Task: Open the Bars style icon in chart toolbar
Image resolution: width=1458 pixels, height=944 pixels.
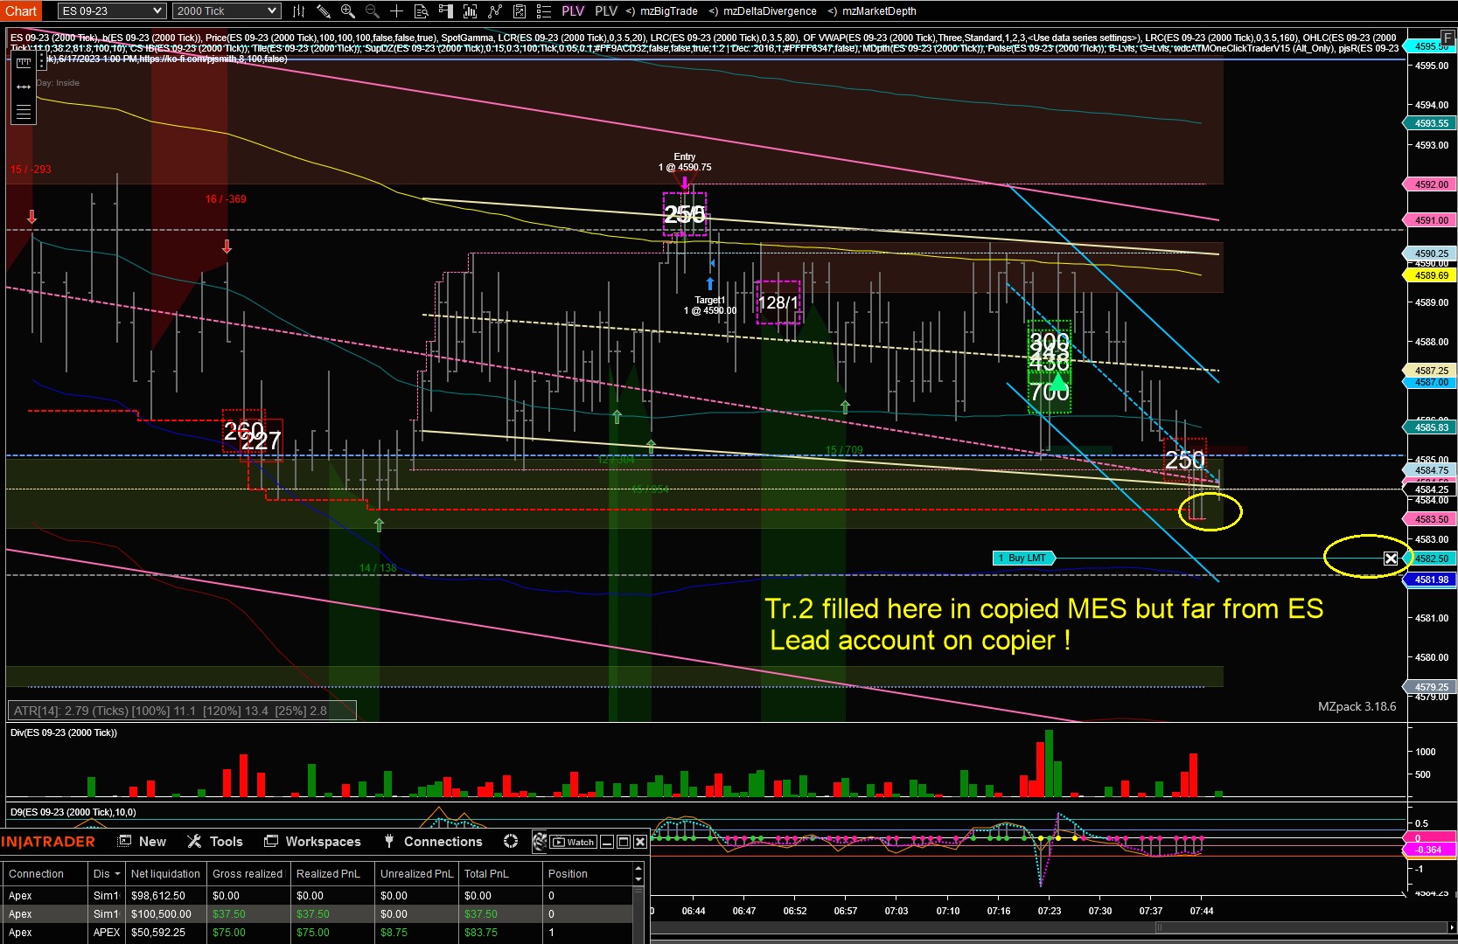Action: click(x=298, y=11)
